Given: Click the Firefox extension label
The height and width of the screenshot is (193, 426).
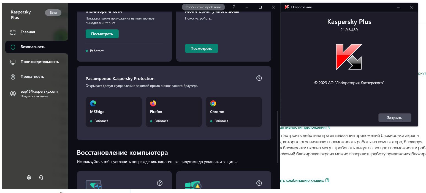Looking at the screenshot, I should tap(156, 112).
